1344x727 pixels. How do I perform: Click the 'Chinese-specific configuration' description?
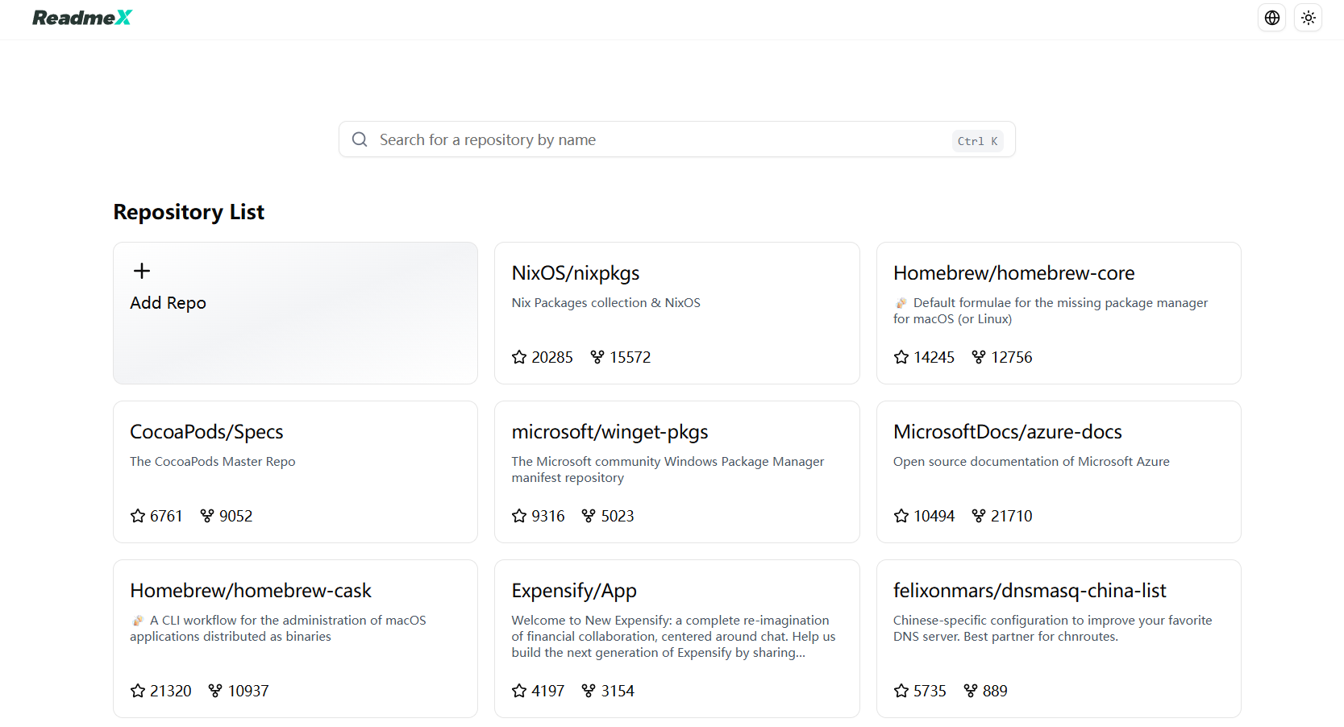pyautogui.click(x=1053, y=629)
